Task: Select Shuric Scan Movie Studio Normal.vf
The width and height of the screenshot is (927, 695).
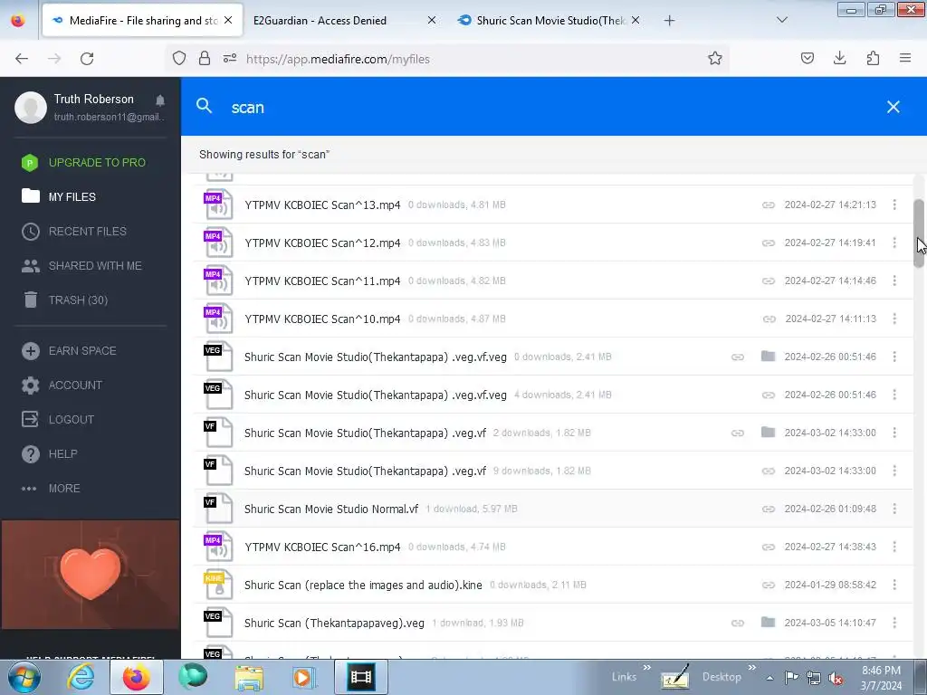Action: 331,509
